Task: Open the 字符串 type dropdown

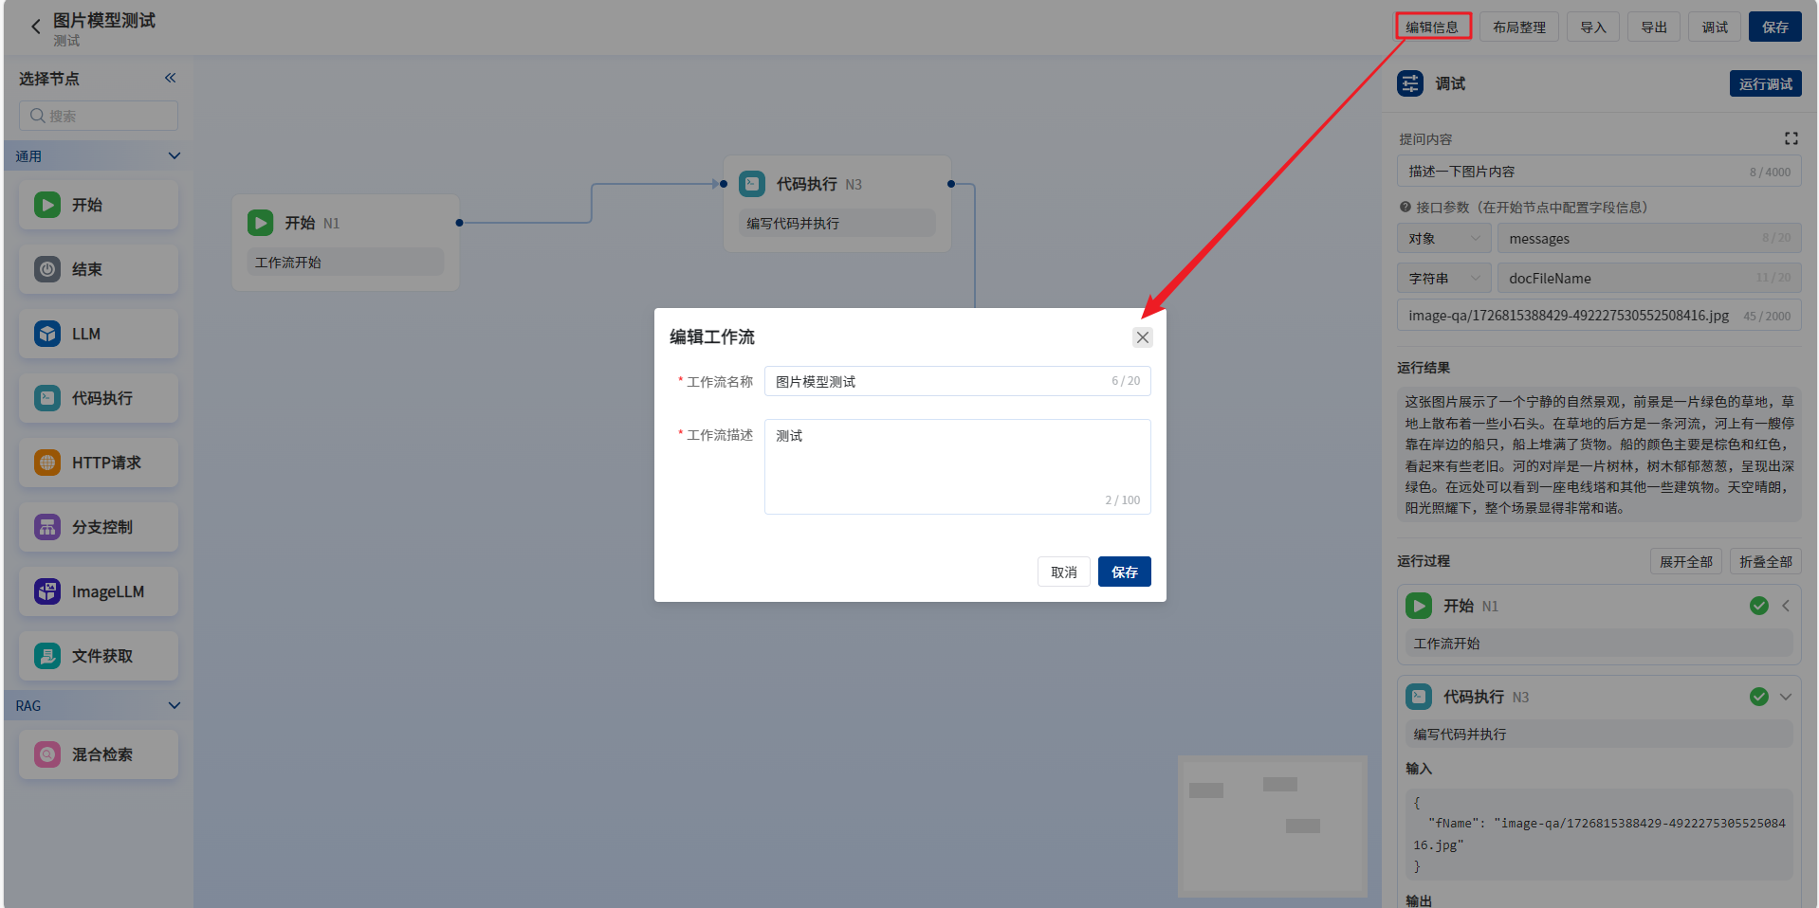Action: click(x=1443, y=279)
